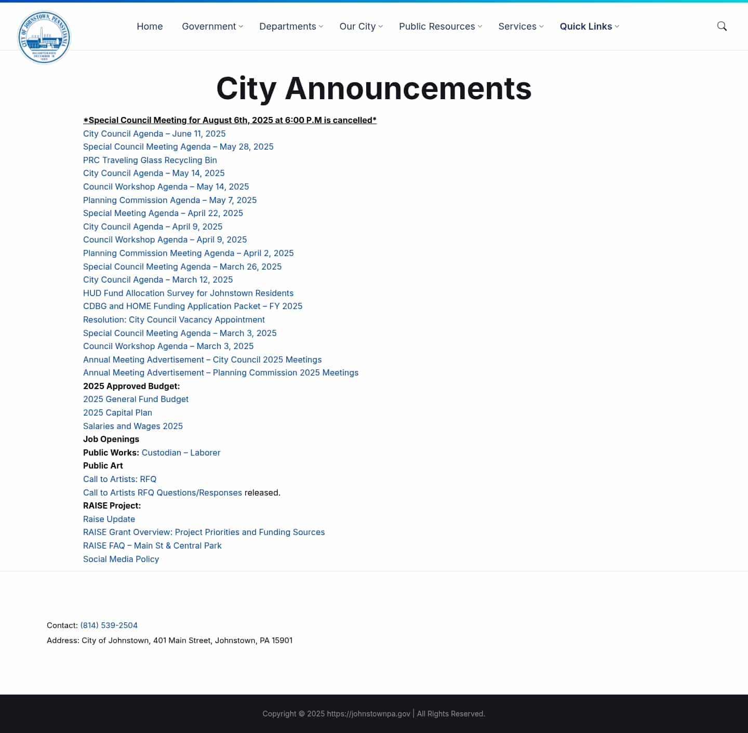Open Call to Artists: RFQ link
This screenshot has height=733, width=748.
pyautogui.click(x=119, y=479)
